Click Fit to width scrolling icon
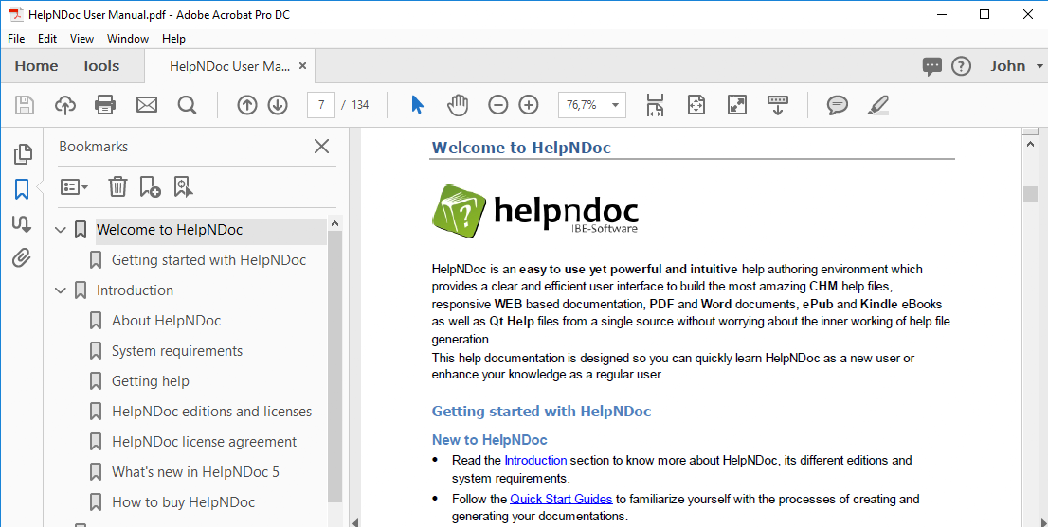1048x527 pixels. pos(655,105)
